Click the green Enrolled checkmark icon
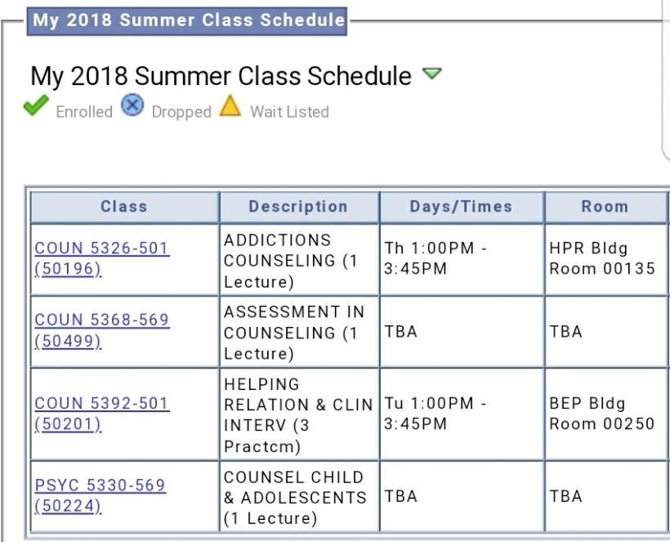Viewport: 670px width, 542px height. coord(36,106)
